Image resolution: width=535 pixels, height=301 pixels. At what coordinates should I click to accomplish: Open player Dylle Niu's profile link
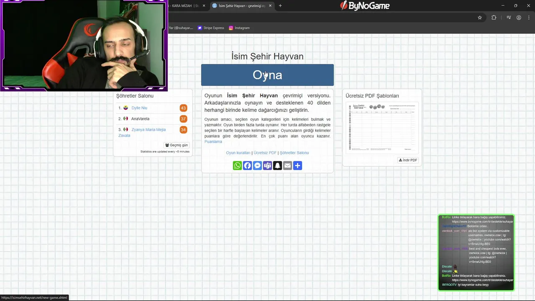139,108
